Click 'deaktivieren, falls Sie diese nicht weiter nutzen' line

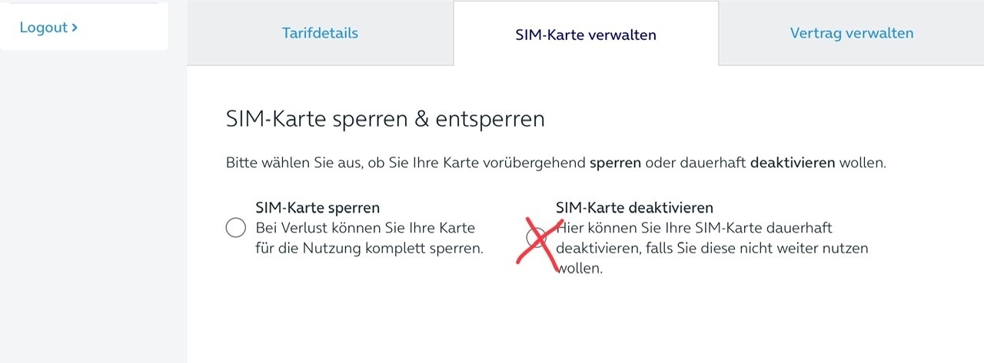[x=712, y=249]
